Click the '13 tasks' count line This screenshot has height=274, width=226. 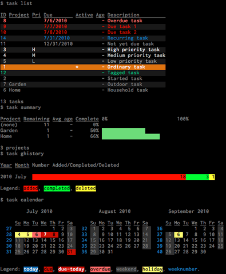[x=12, y=102]
